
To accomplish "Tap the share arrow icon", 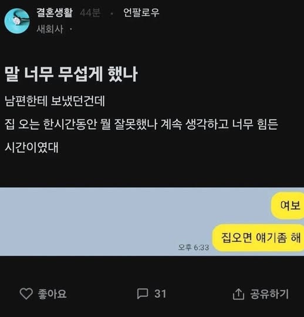I will point(238,294).
